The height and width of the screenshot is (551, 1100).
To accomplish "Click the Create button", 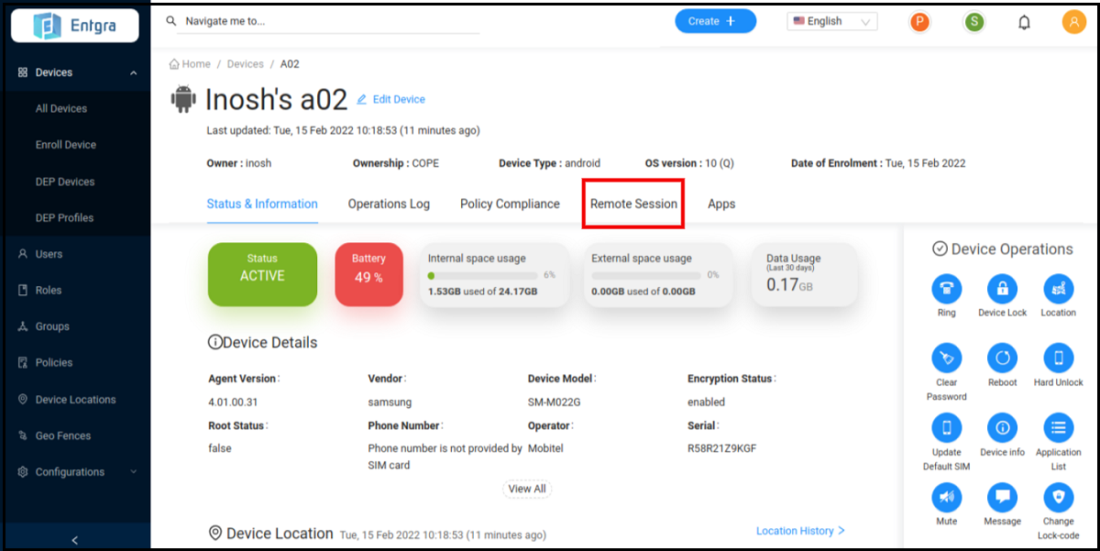I will pos(715,21).
